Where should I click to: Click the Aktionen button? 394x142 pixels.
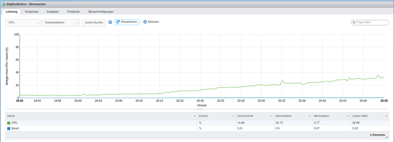(x=151, y=22)
